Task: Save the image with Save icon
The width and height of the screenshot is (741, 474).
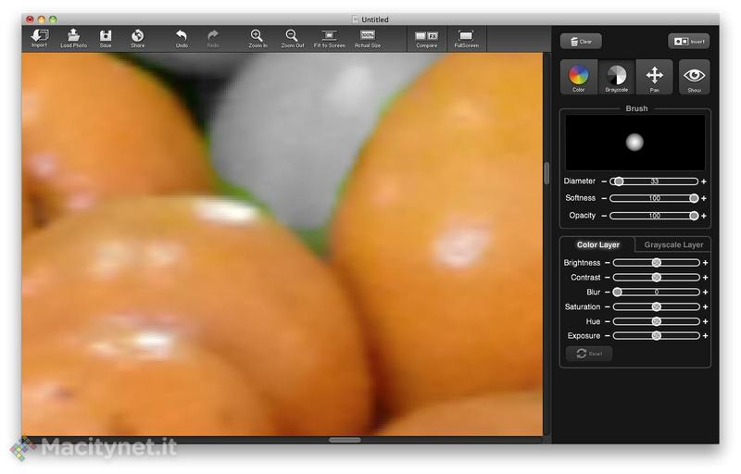Action: (x=106, y=37)
